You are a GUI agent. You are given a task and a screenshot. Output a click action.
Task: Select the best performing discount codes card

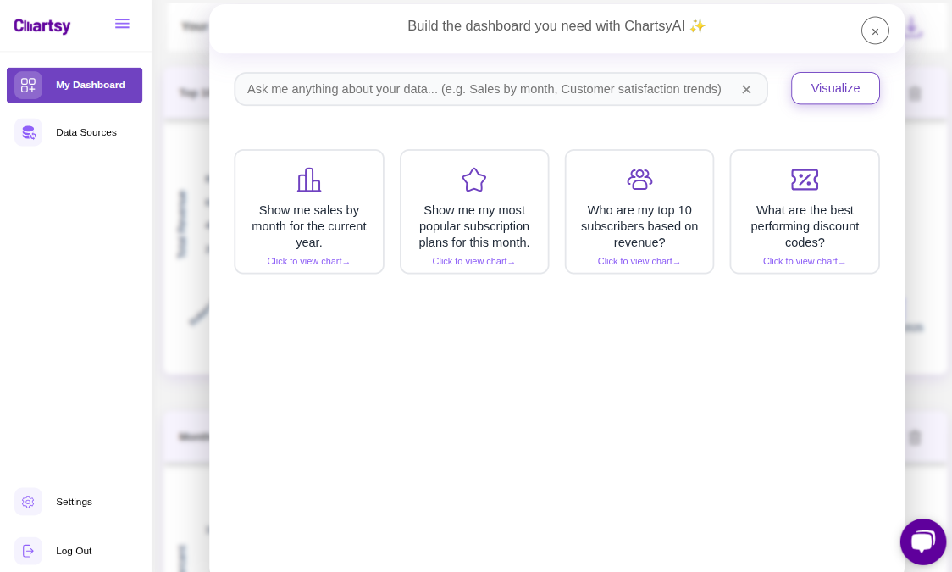(x=804, y=211)
